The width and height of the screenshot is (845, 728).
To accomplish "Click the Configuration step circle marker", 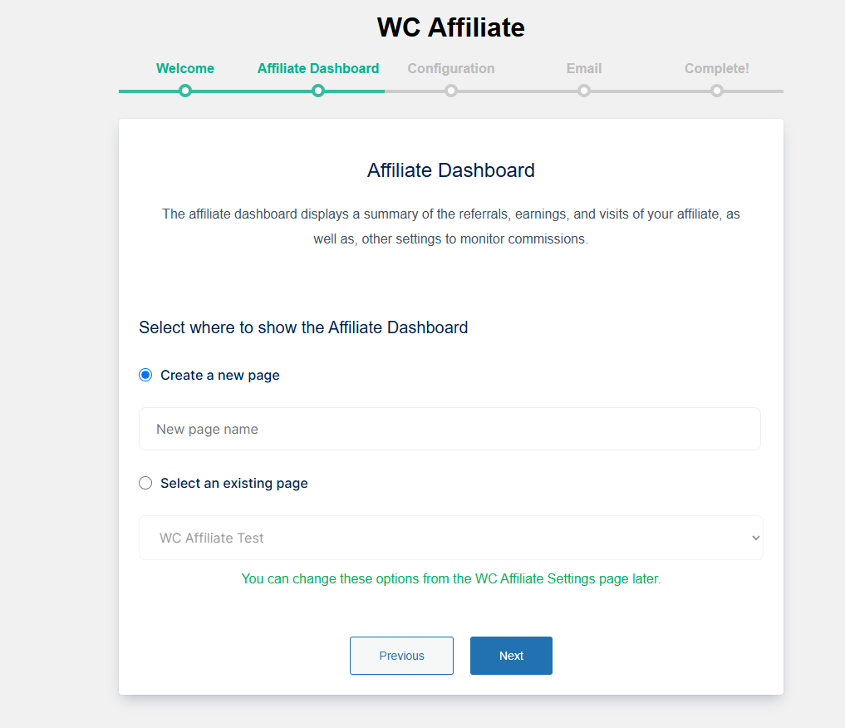I will (x=451, y=91).
